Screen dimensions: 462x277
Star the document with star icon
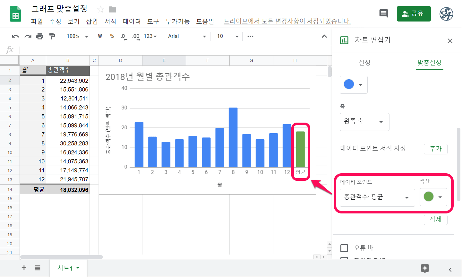click(101, 9)
